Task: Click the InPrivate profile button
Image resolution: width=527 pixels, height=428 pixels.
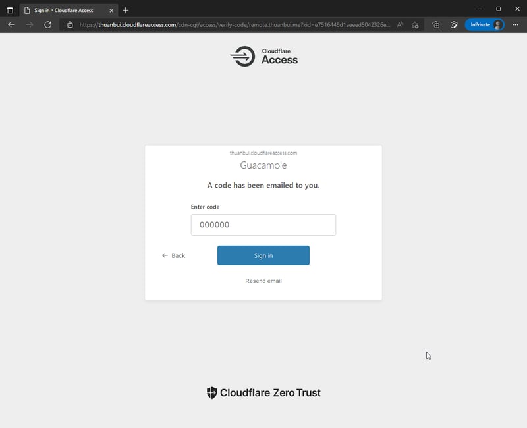Action: point(484,24)
